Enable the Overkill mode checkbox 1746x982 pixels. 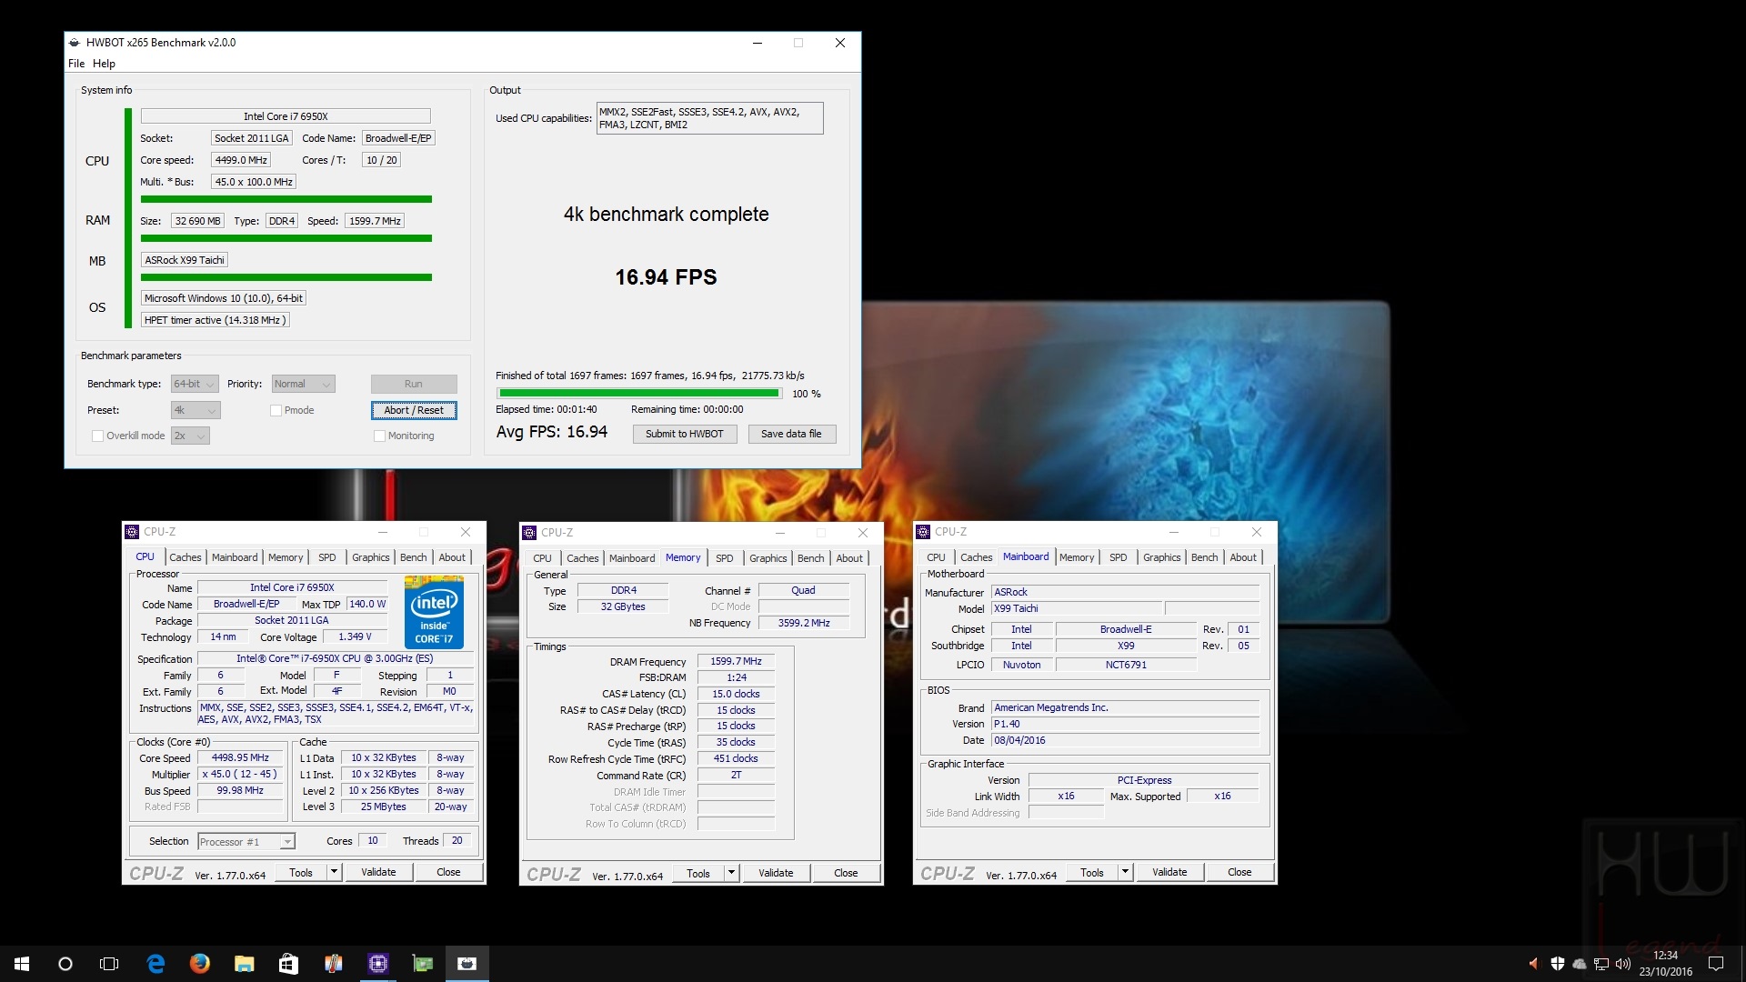(97, 436)
